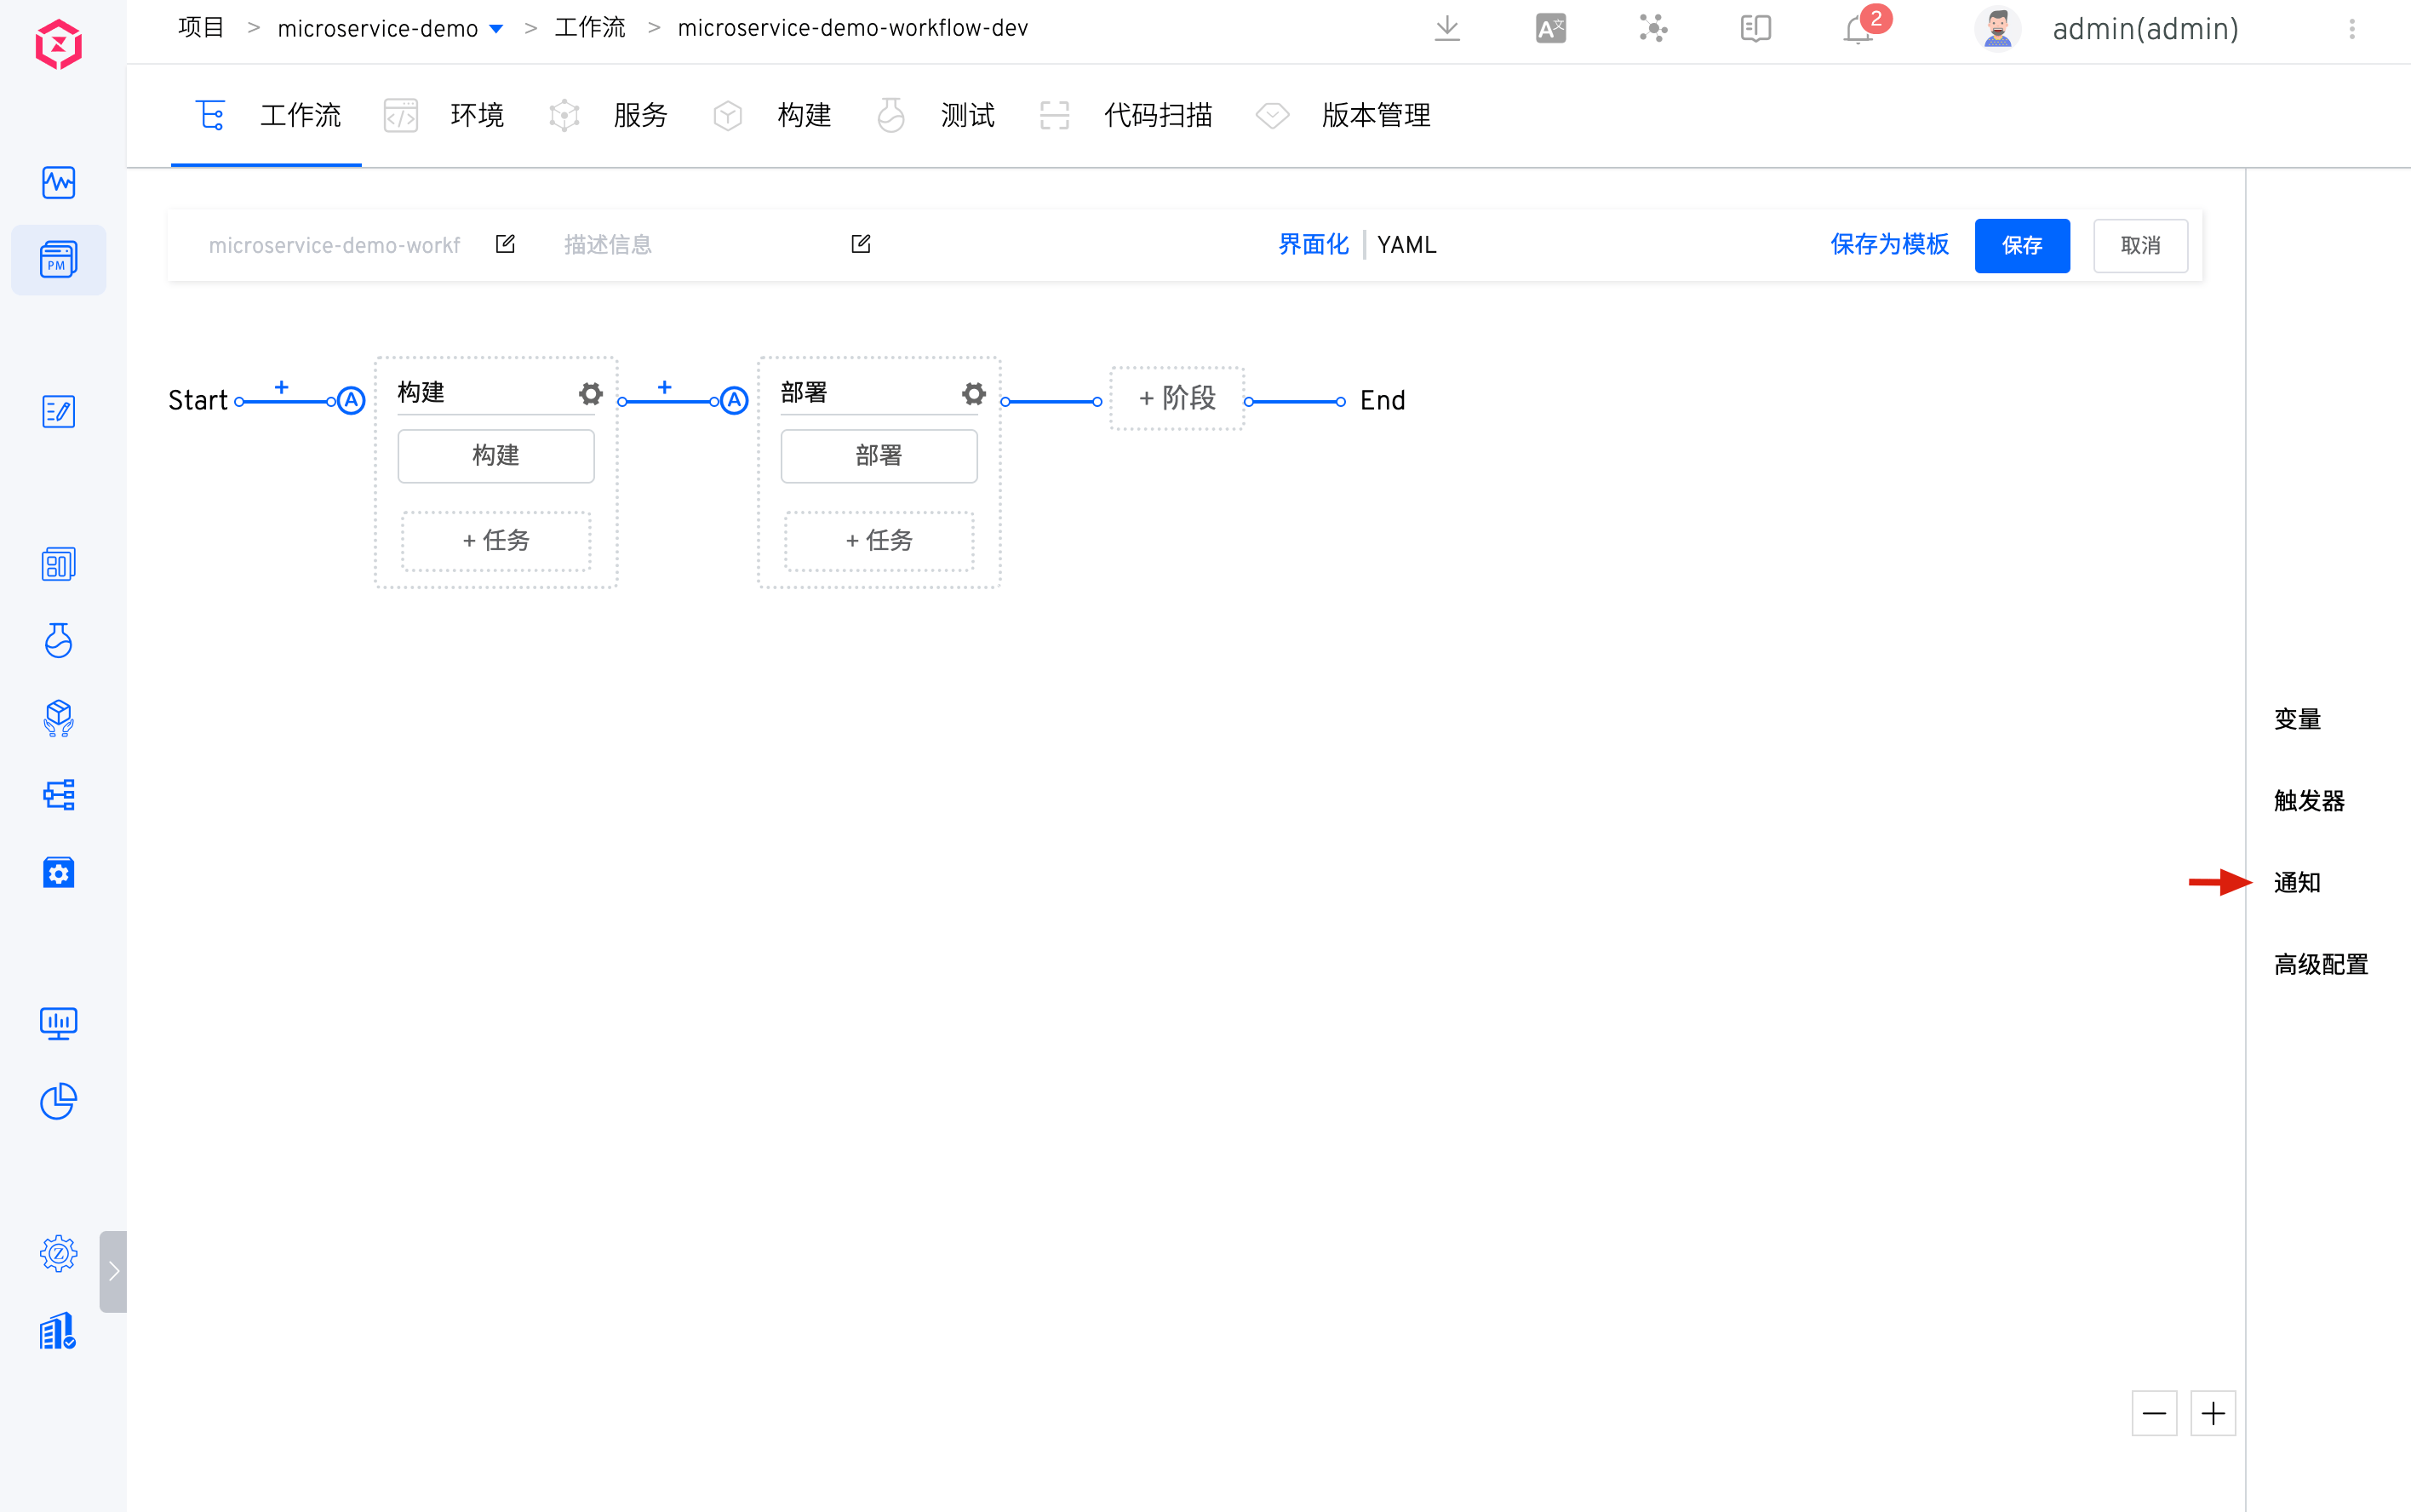Open the edit-note sidebar icon
The height and width of the screenshot is (1512, 2411).
pos(58,411)
